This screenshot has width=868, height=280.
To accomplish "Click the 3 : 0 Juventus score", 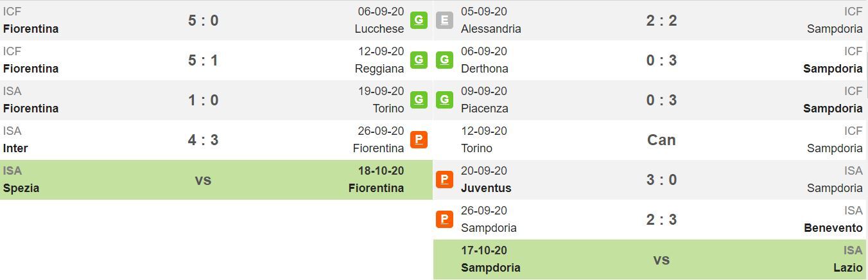I will point(661,180).
